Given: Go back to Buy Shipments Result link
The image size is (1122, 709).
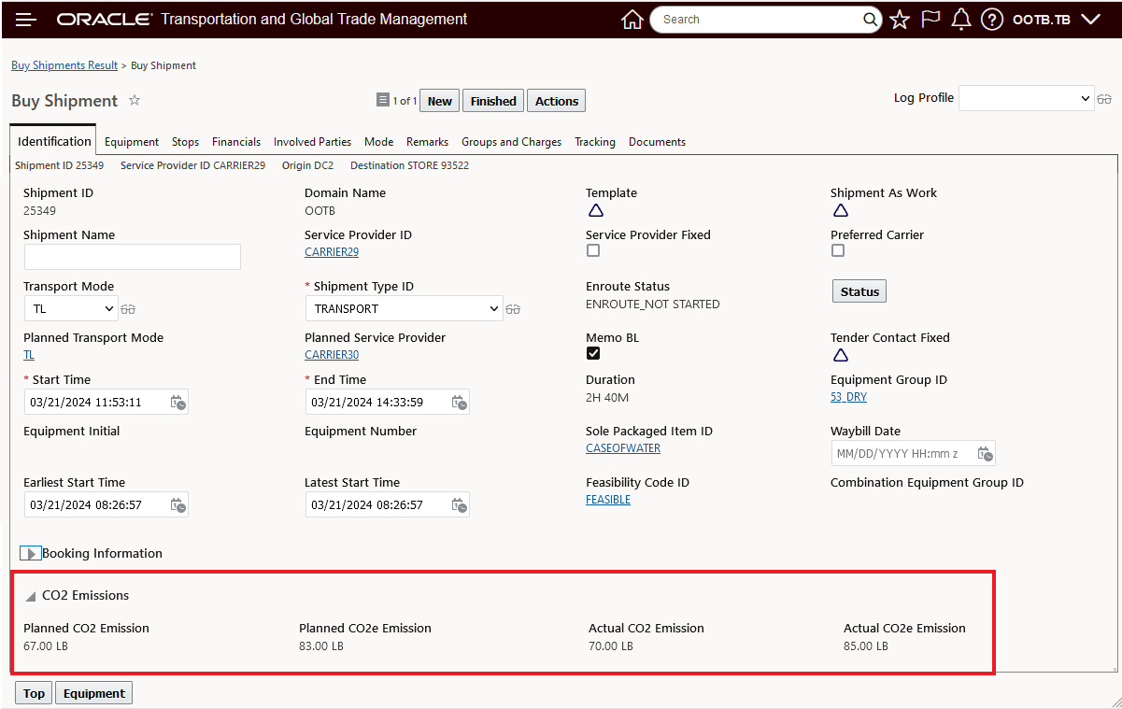Looking at the screenshot, I should 64,65.
